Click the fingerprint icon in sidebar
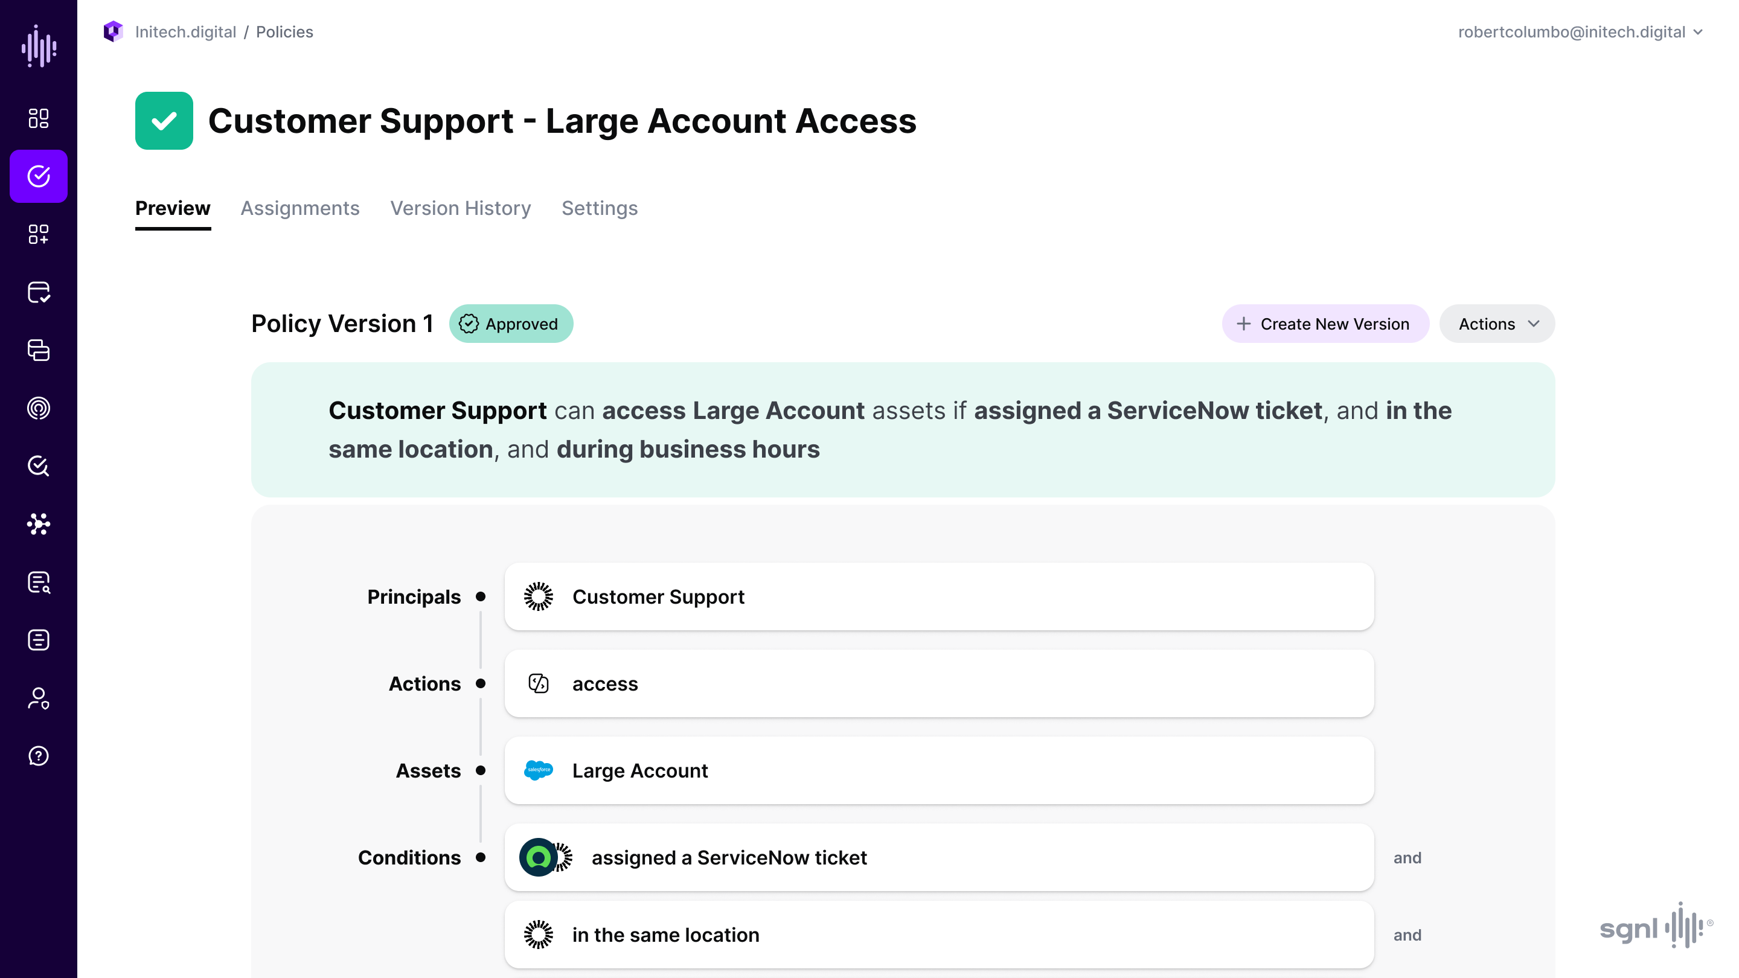 39,408
